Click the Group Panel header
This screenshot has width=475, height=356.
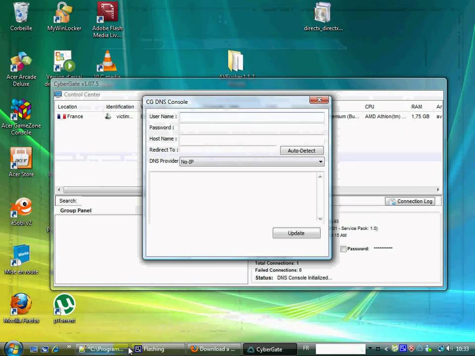[76, 211]
